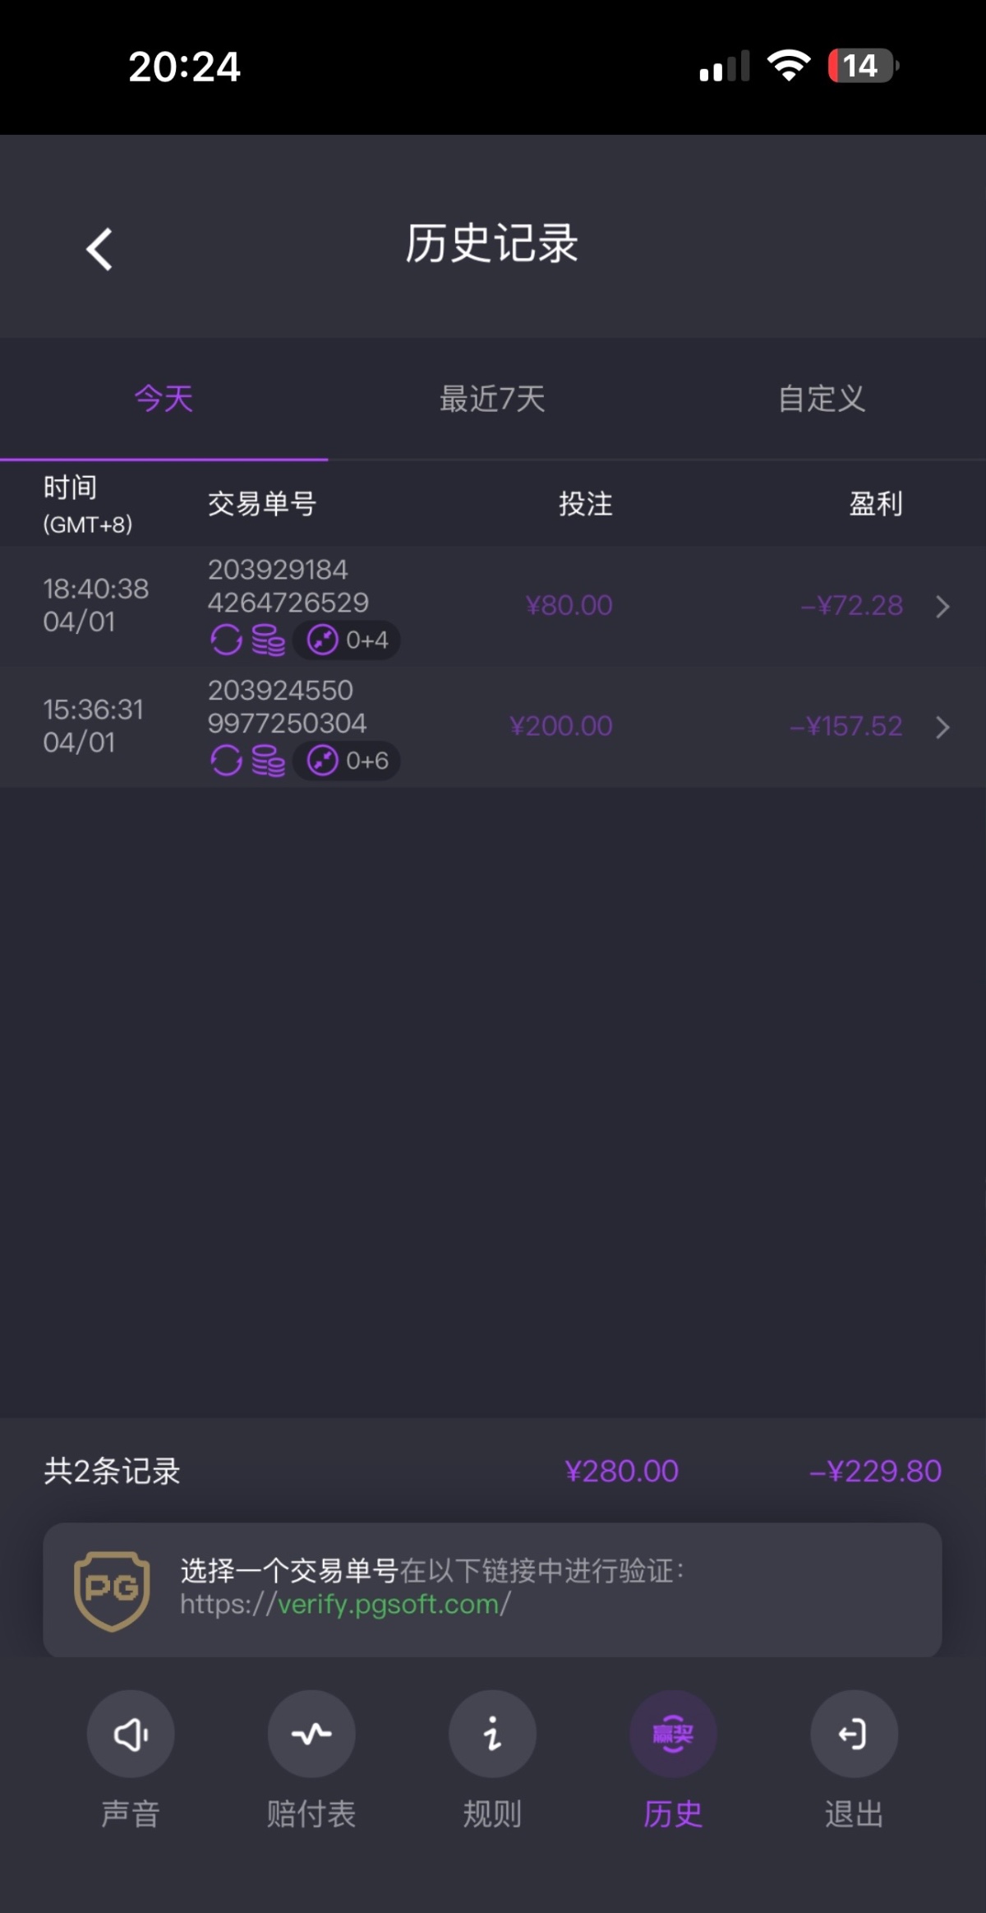Tap the 退出 exit icon
The width and height of the screenshot is (986, 1913).
[x=854, y=1734]
